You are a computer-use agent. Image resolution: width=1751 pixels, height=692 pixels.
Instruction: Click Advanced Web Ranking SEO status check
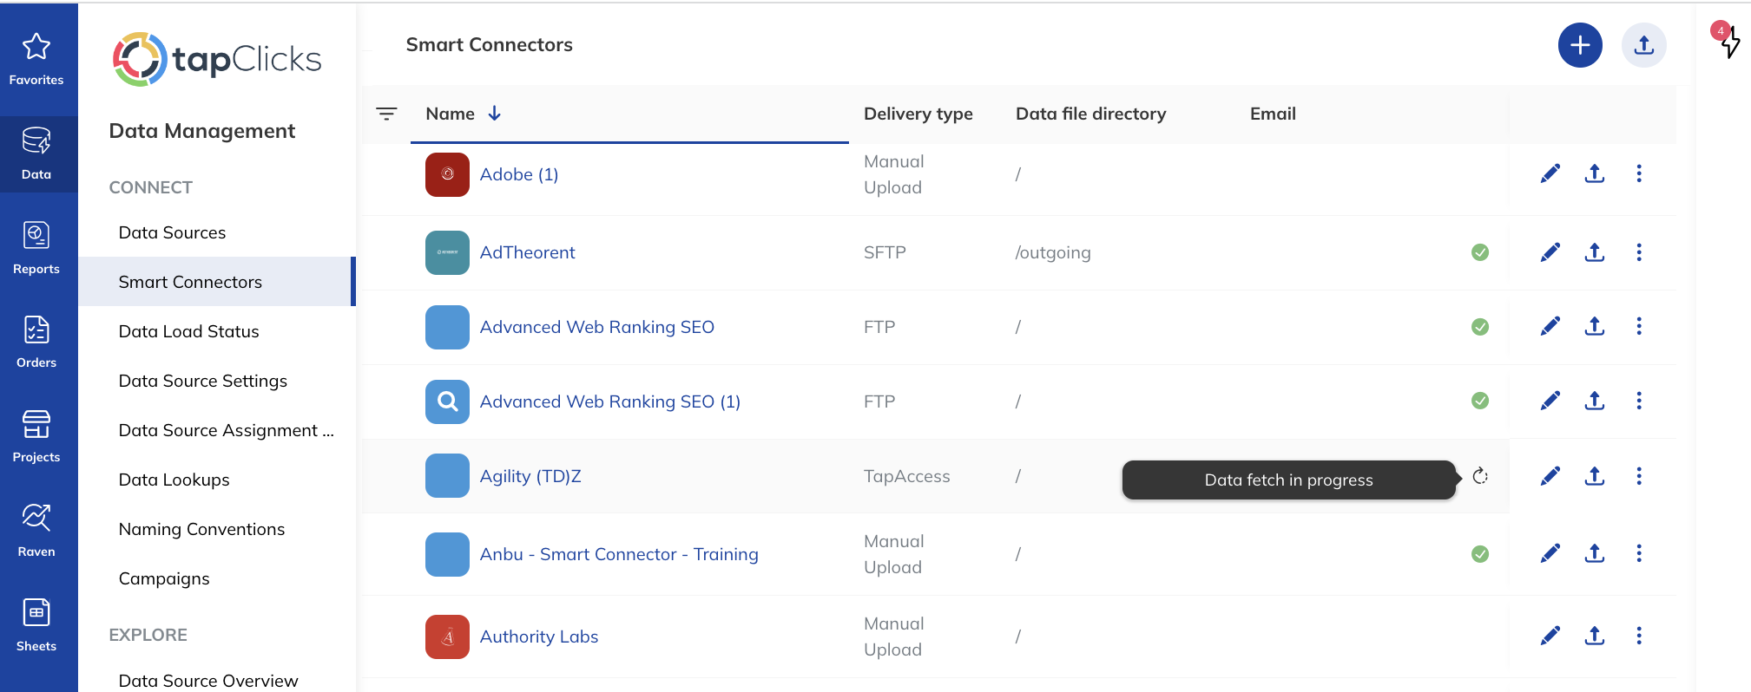(x=1480, y=327)
